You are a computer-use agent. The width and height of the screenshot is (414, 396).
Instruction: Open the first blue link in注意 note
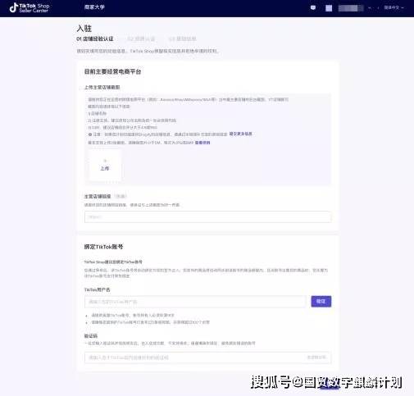240,134
